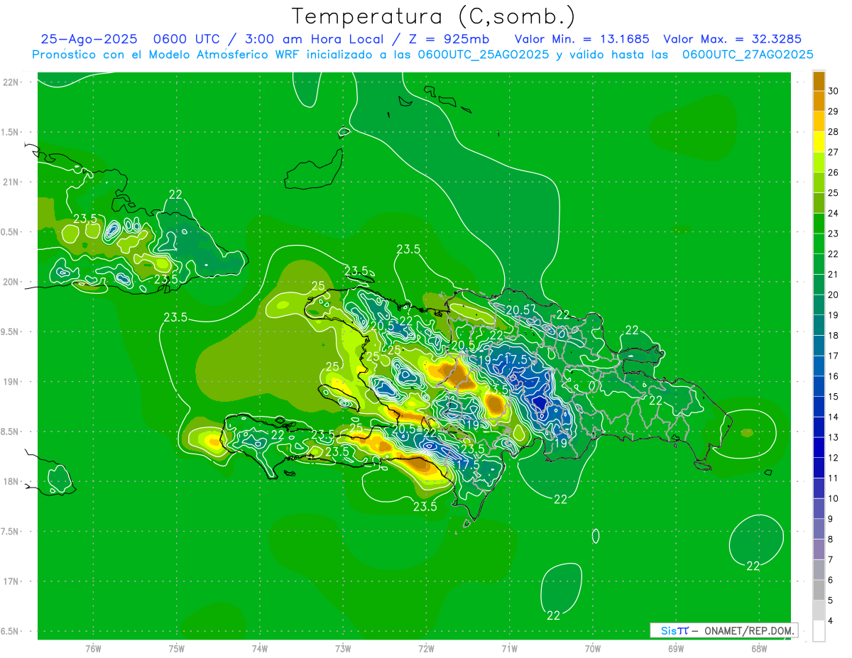Click the "74W" longitude axis label
The width and height of the screenshot is (852, 658).
click(x=260, y=649)
